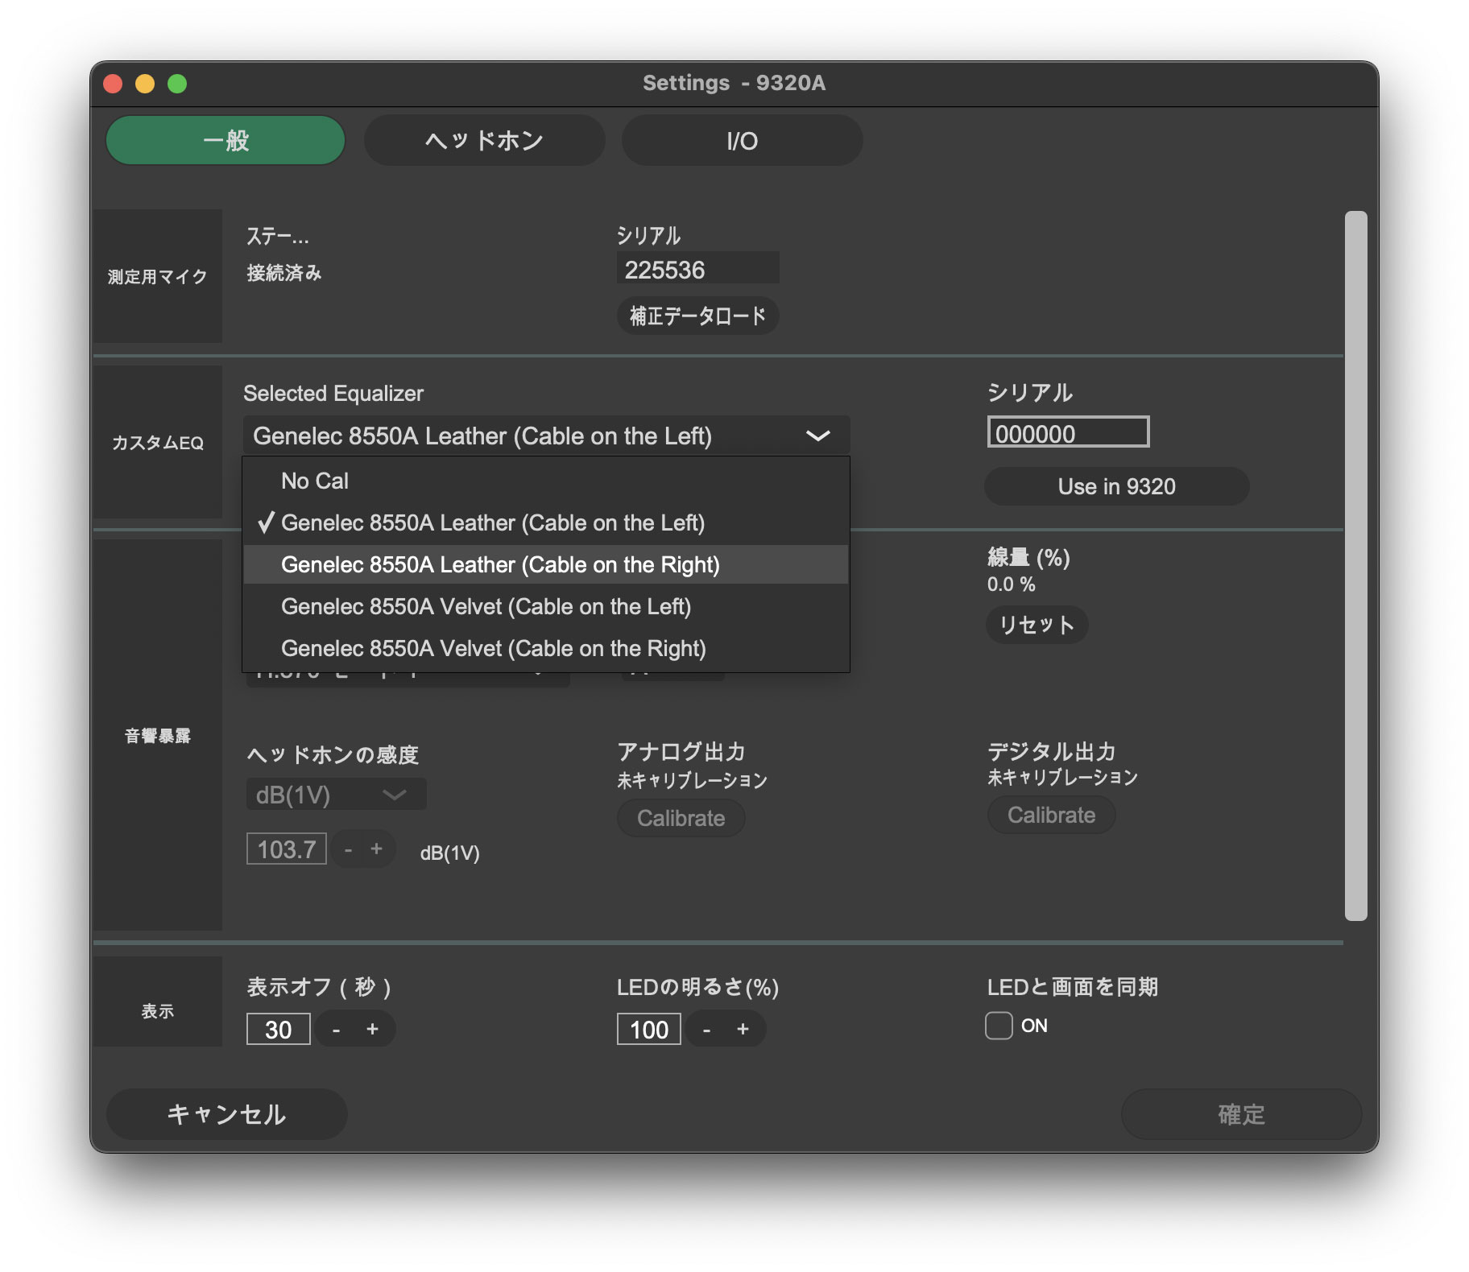Click the 補正データロード button

[697, 316]
